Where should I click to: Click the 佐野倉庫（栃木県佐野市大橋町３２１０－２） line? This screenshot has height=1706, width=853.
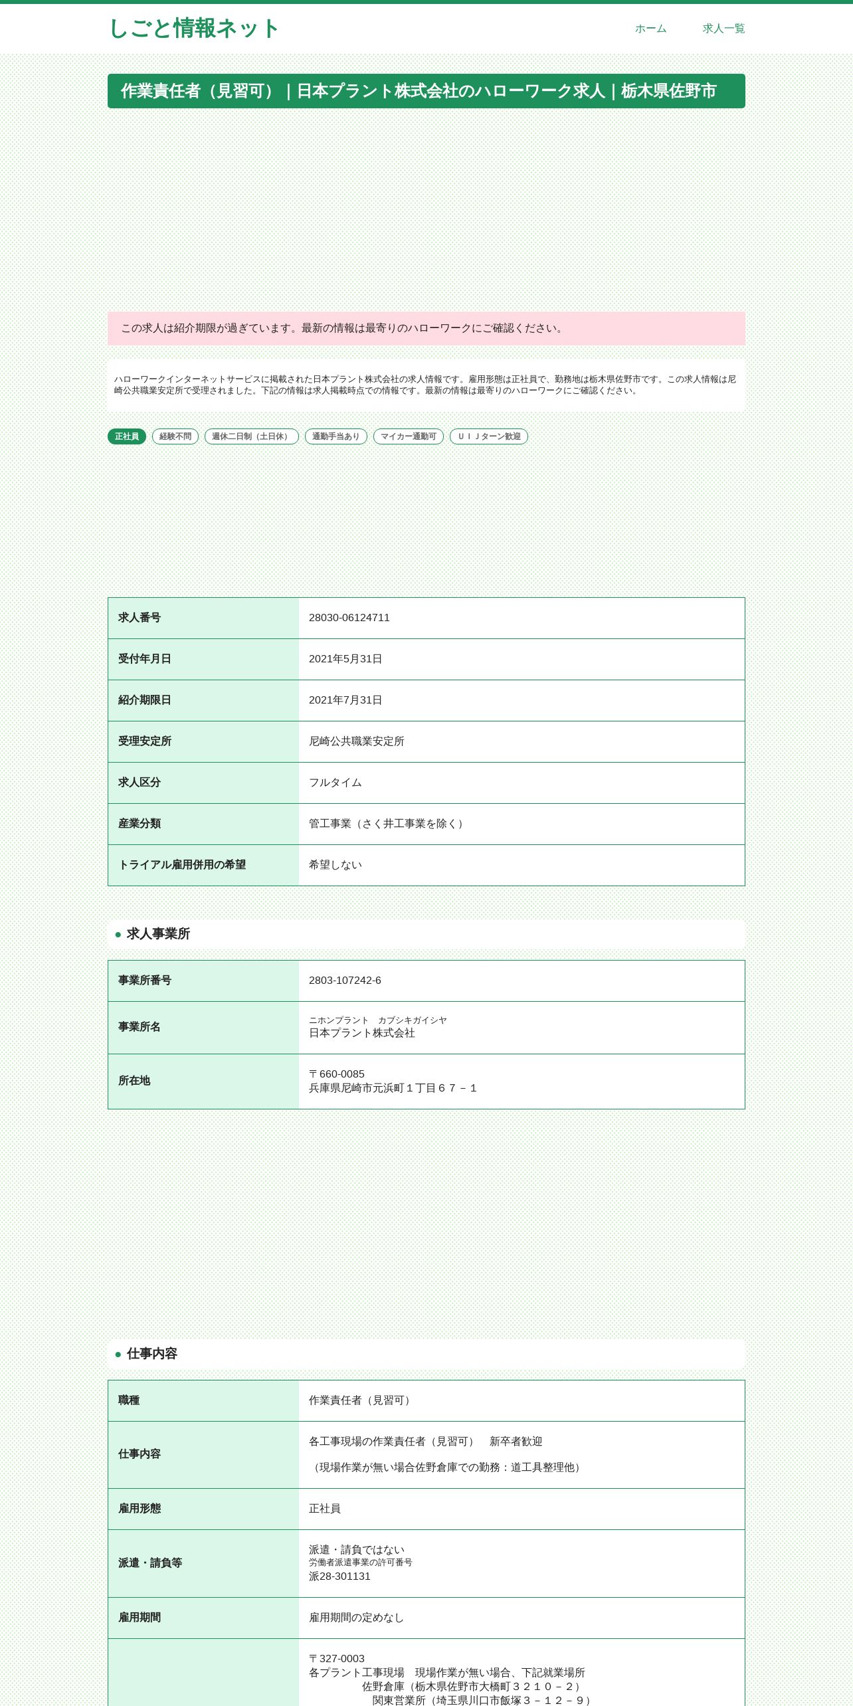click(x=474, y=1687)
